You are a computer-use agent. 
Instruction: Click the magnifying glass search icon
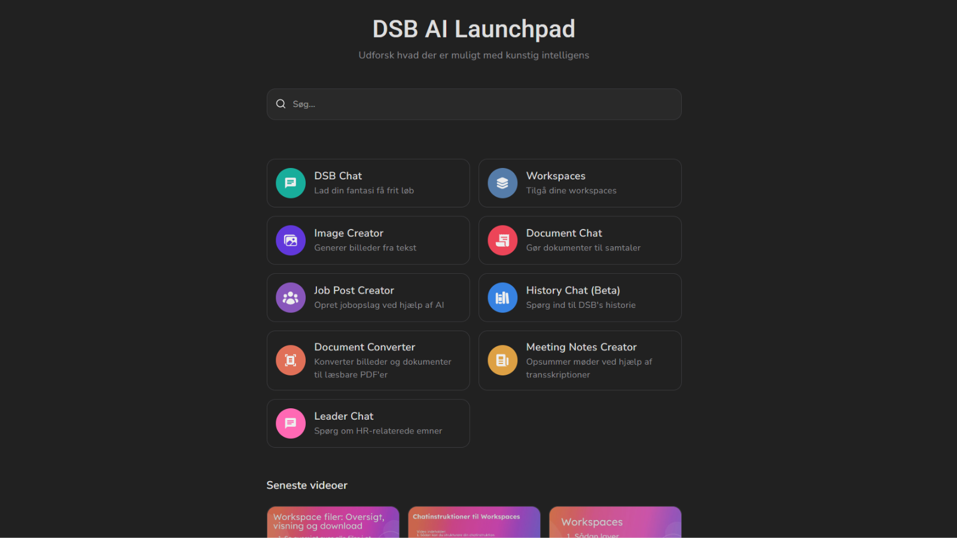pos(281,104)
